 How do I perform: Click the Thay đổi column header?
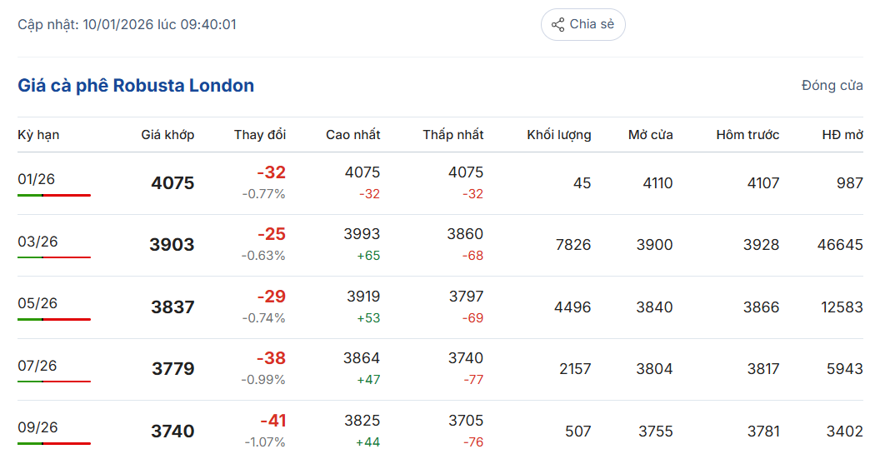click(259, 135)
